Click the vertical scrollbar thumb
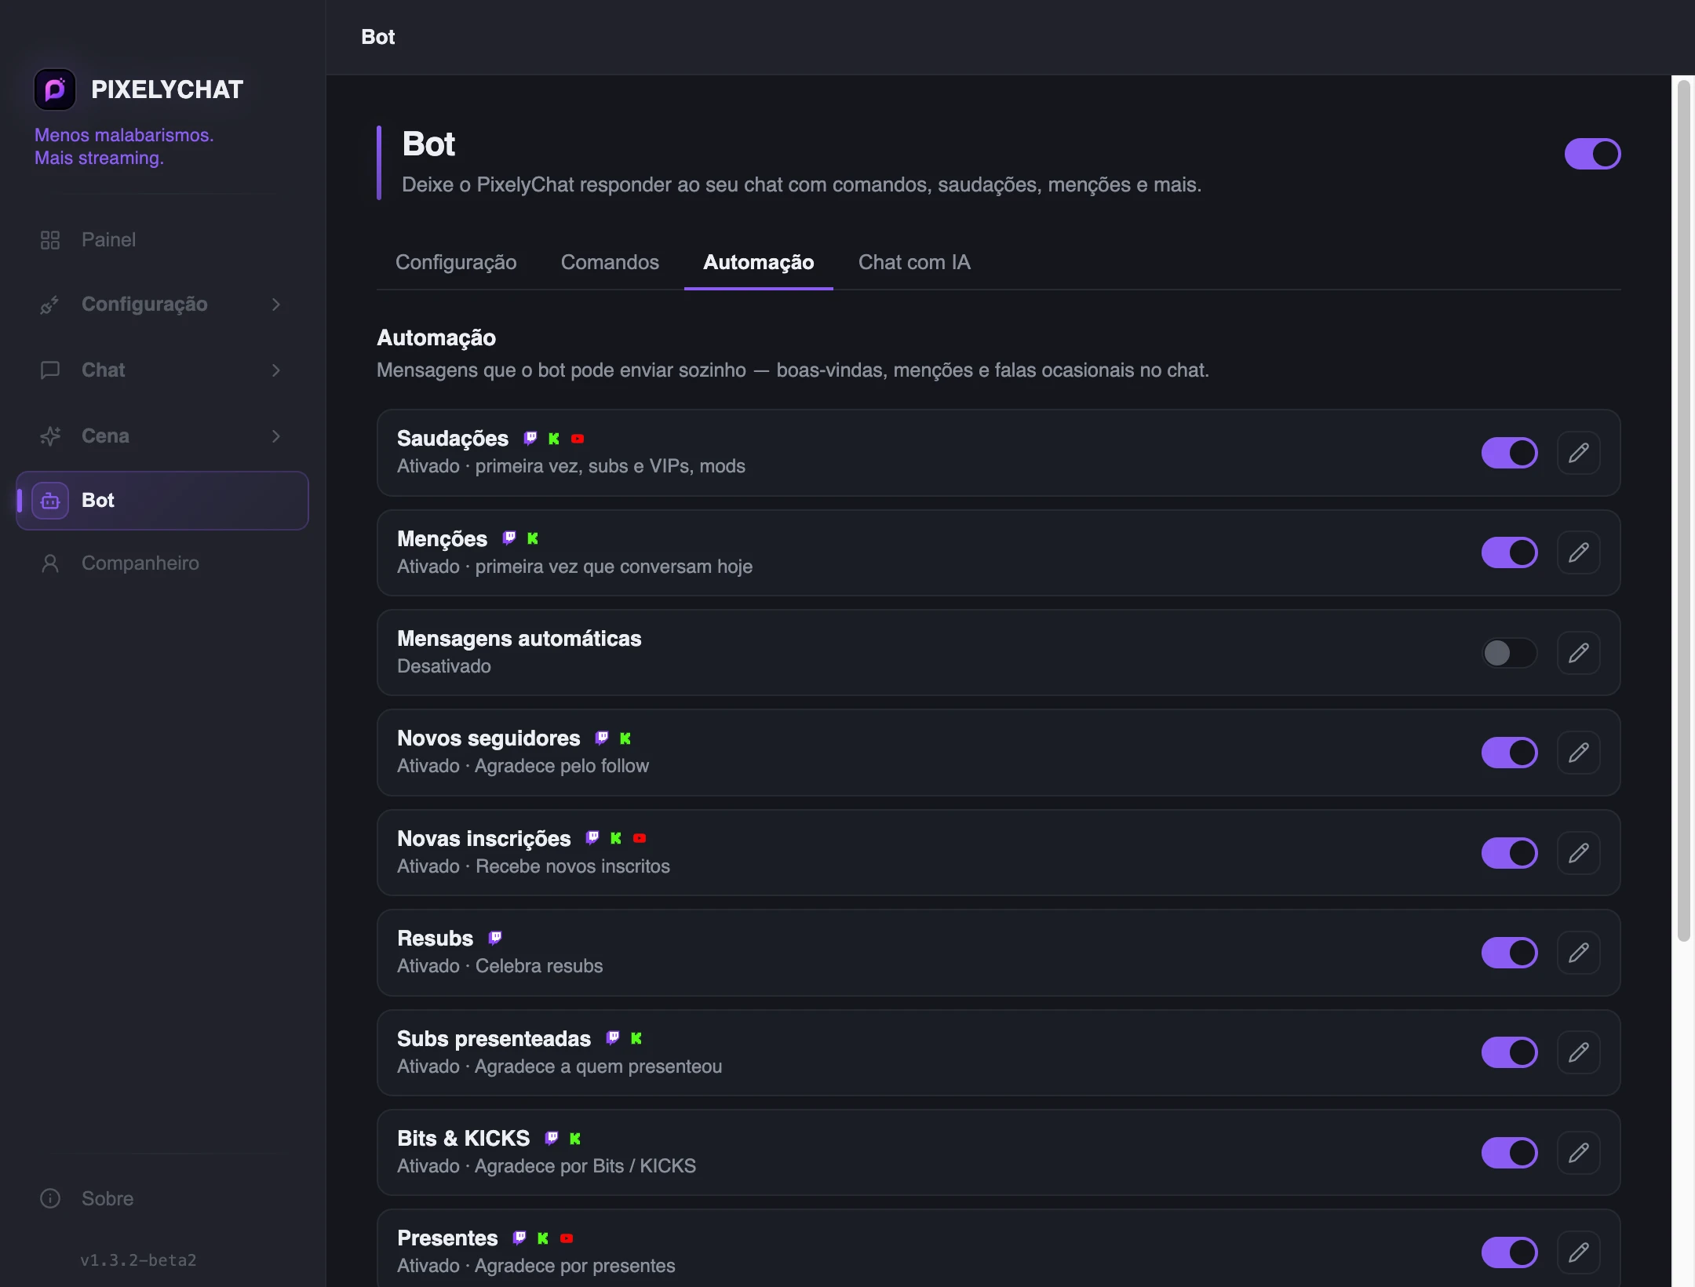 1683,510
